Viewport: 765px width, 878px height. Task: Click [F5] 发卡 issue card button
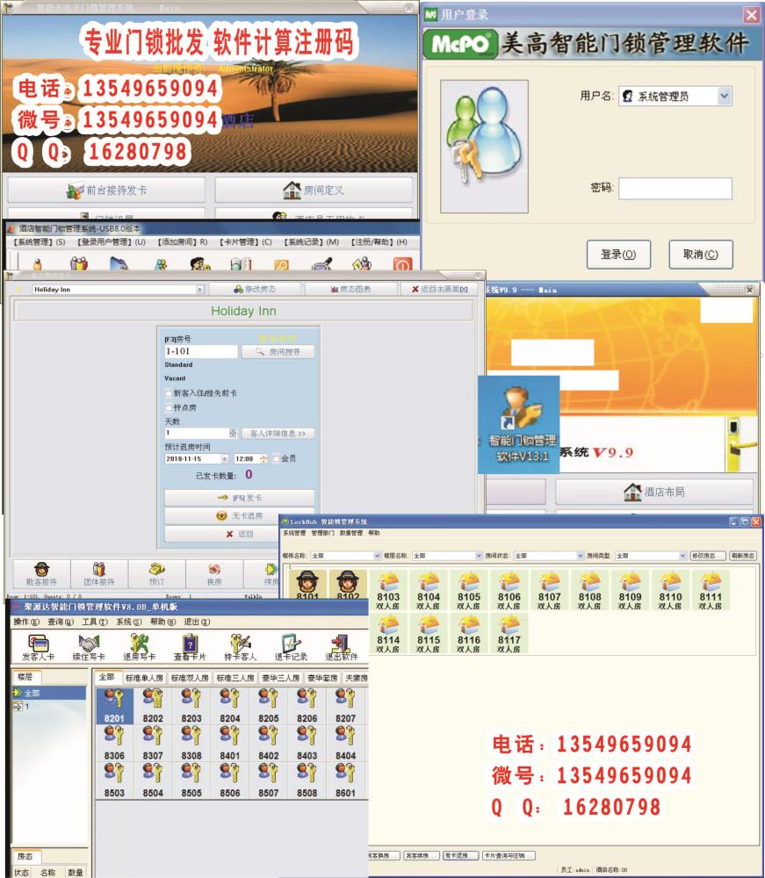239,497
